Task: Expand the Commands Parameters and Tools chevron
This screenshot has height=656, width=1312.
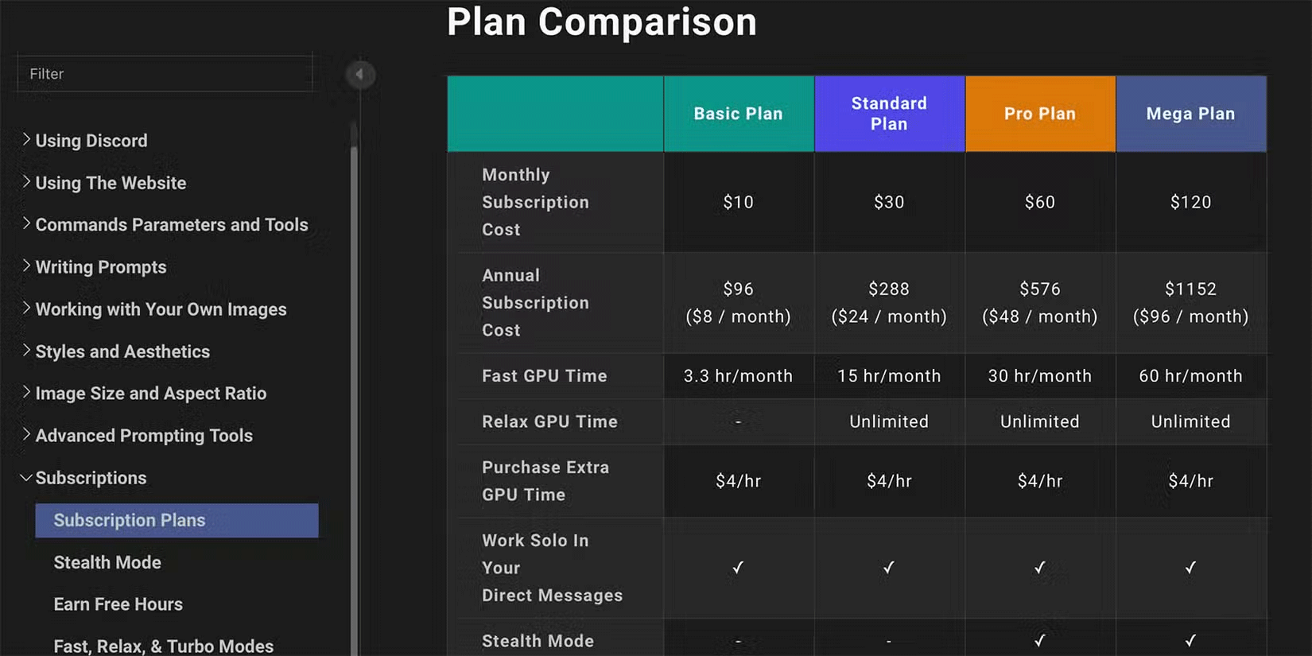Action: pyautogui.click(x=26, y=224)
